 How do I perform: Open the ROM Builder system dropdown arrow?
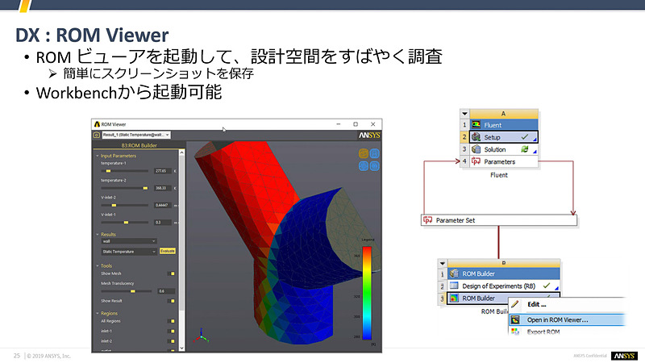[x=442, y=263]
